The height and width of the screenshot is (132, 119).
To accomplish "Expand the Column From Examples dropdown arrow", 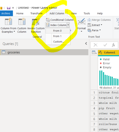I will tap(14, 31).
